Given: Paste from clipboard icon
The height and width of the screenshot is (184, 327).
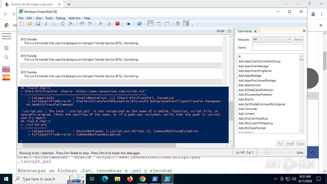Looking at the screenshot, I should coord(62,24).
